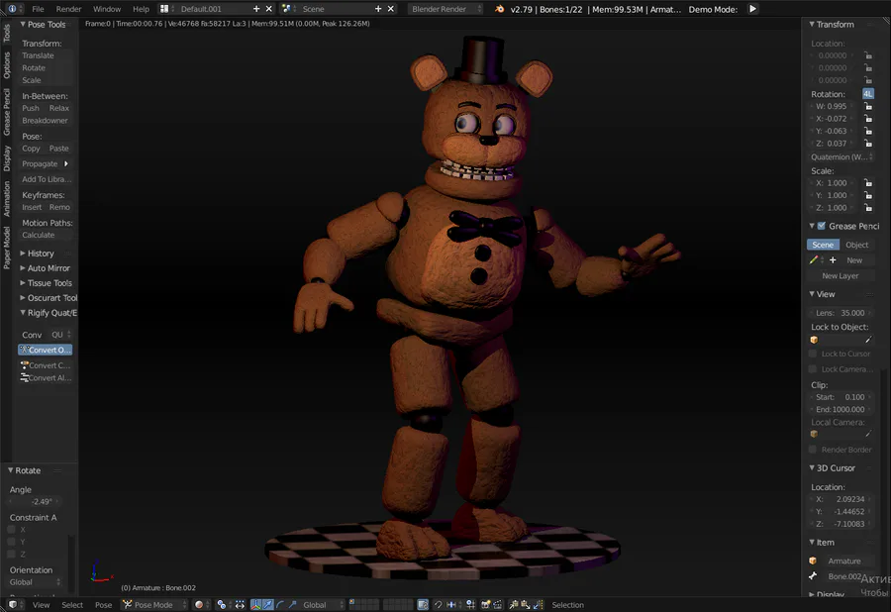Viewport: 891px width, 612px height.
Task: Click the paste flipped pose icon
Action: (538, 605)
